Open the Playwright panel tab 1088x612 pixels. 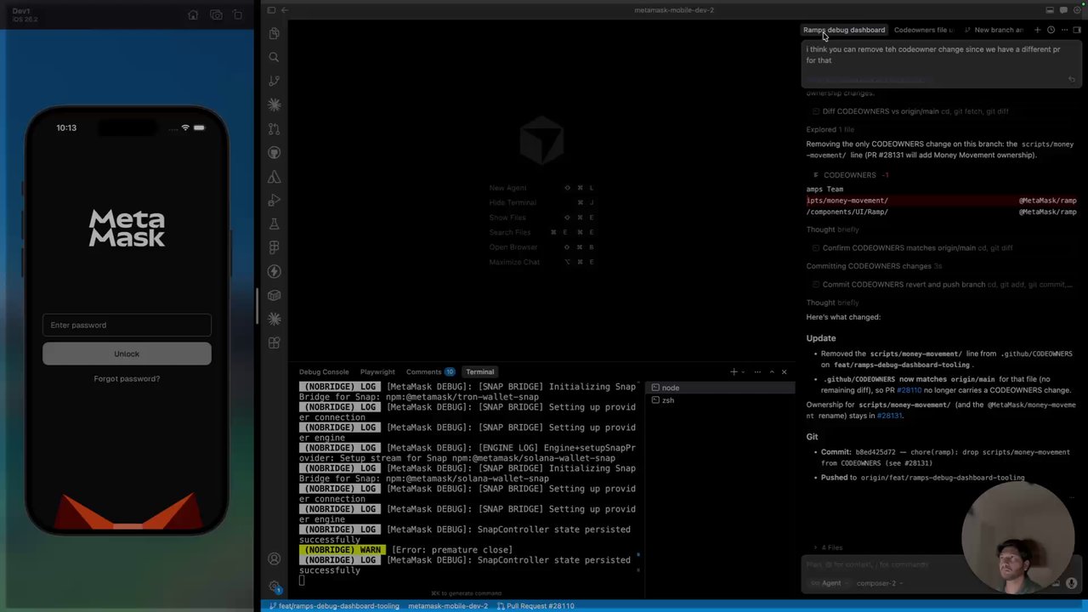377,371
